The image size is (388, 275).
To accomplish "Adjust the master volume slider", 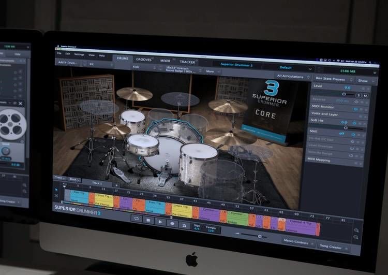I will coord(260,236).
